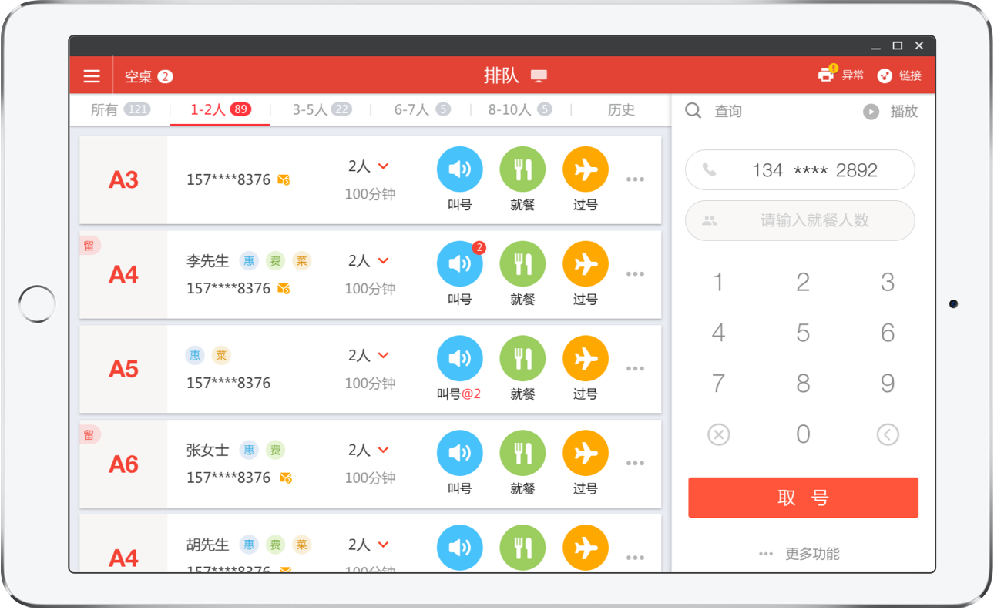Click the backspace arrow on the keypad
The height and width of the screenshot is (610, 994).
(x=888, y=434)
